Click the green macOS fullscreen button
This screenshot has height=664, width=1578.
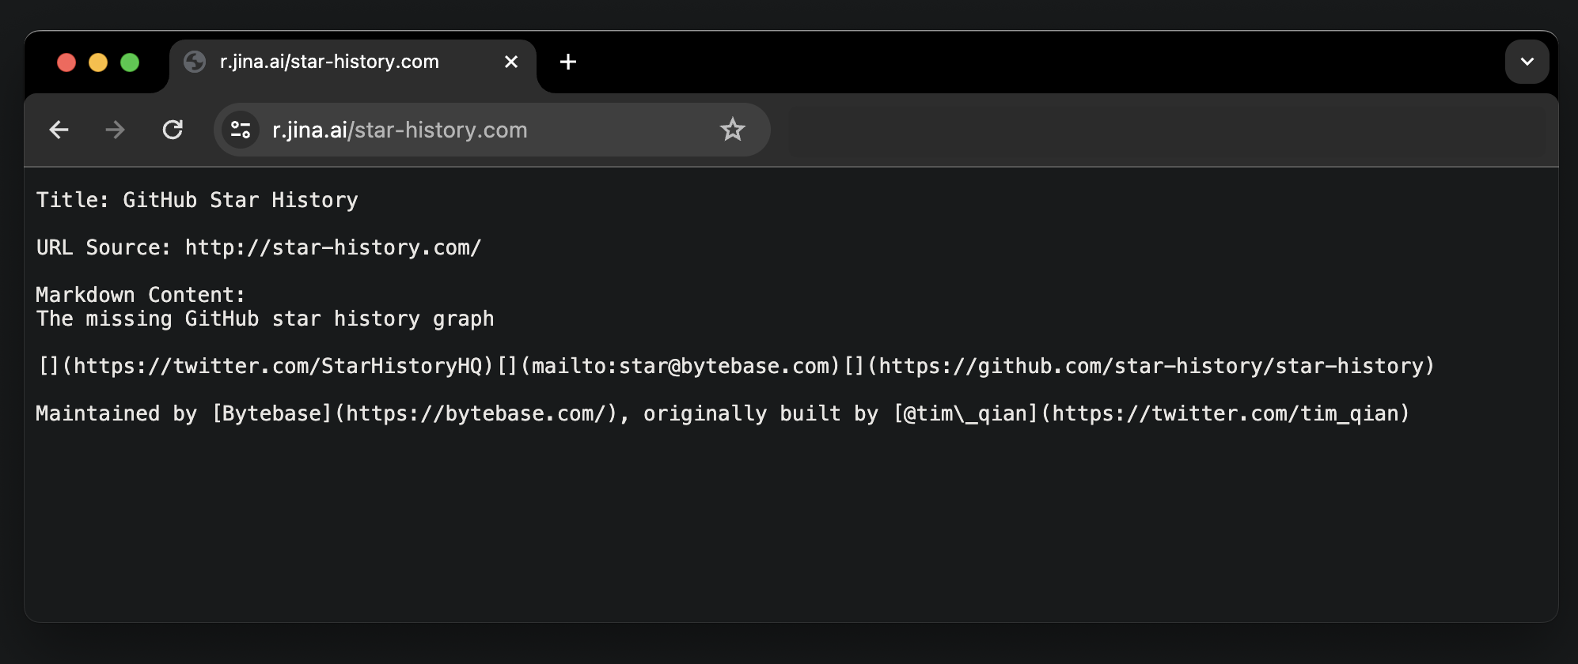coord(130,62)
